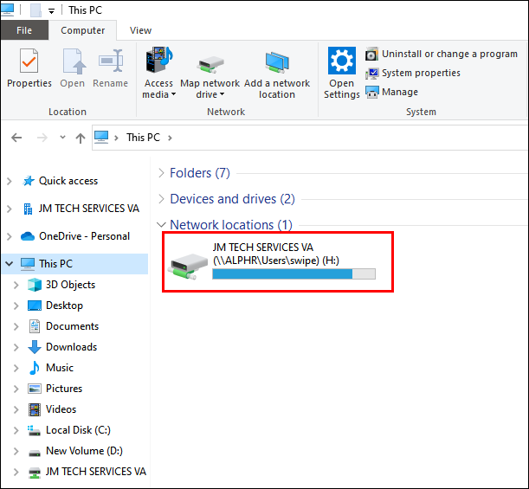Expand the Local Disk (C:) node
This screenshot has height=489, width=529.
pos(16,430)
